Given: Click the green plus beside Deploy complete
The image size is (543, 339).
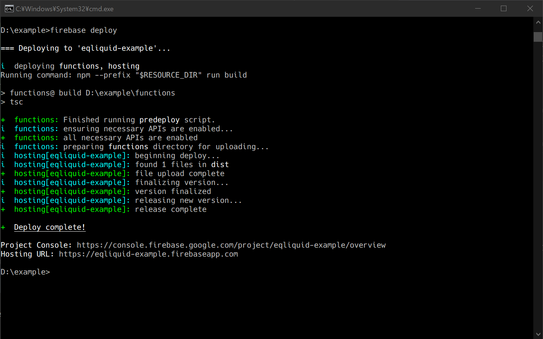Looking at the screenshot, I should tap(3, 227).
